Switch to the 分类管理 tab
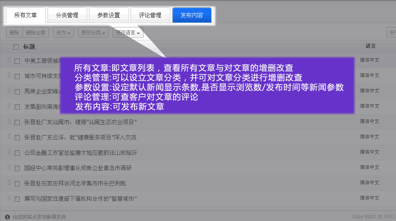This screenshot has width=396, height=221. tap(67, 15)
